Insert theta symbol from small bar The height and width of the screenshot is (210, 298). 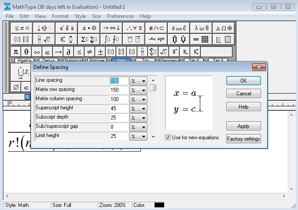(26, 51)
